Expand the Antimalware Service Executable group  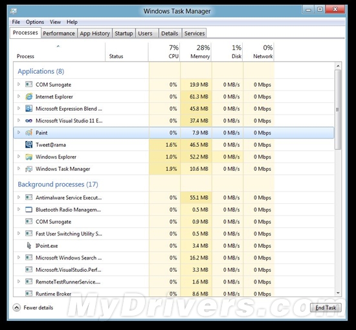[x=19, y=197]
